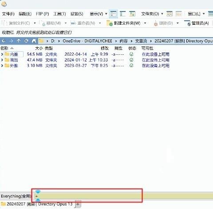This screenshot has width=213, height=209.
Task: Expand the 商品 folder row
Action: 2,60
